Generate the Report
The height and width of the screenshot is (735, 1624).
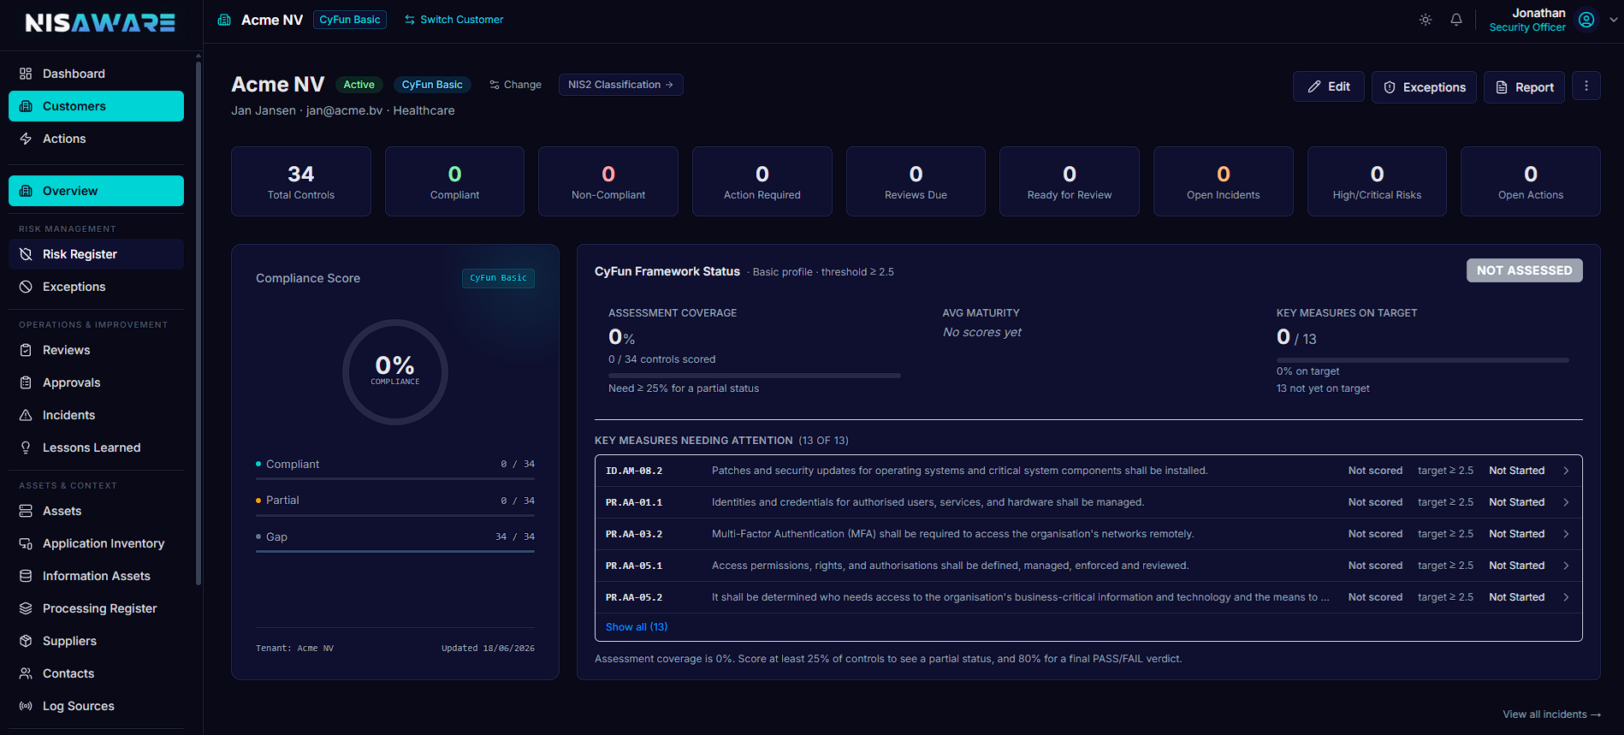(x=1524, y=87)
